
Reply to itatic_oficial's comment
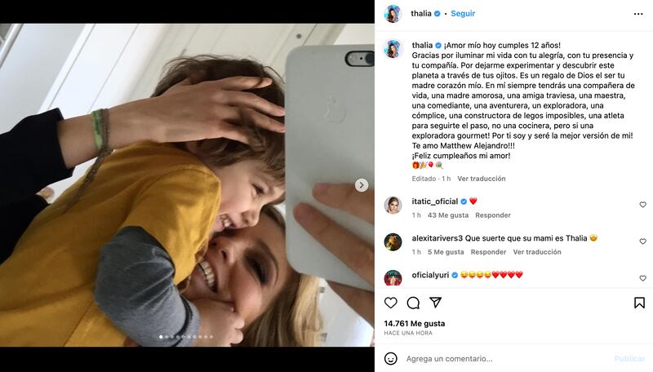pos(493,215)
